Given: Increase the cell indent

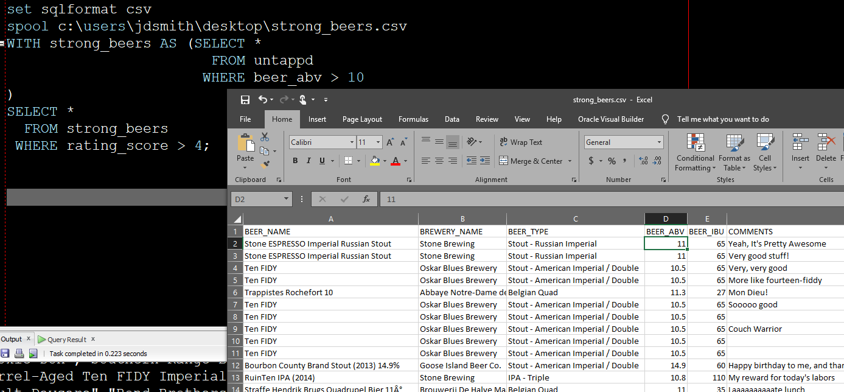Looking at the screenshot, I should click(x=484, y=161).
